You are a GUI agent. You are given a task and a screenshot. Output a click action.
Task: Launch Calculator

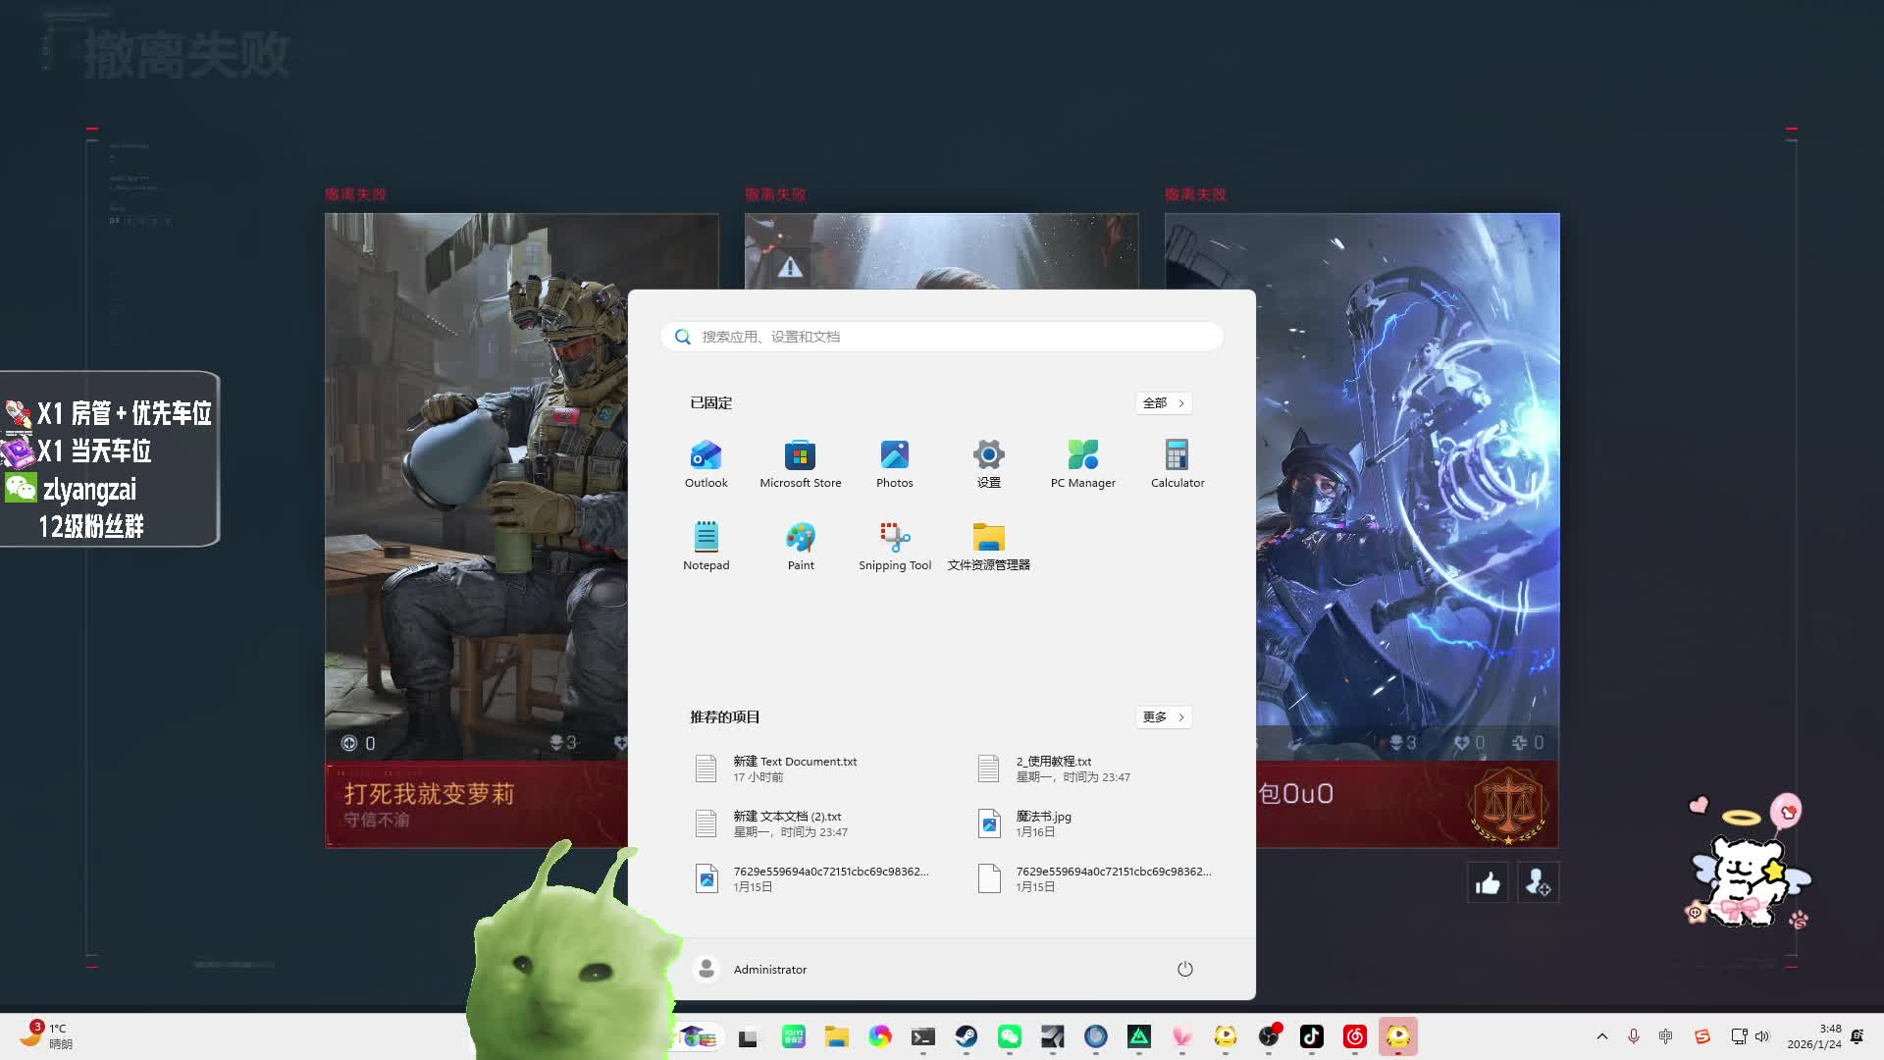pos(1177,463)
